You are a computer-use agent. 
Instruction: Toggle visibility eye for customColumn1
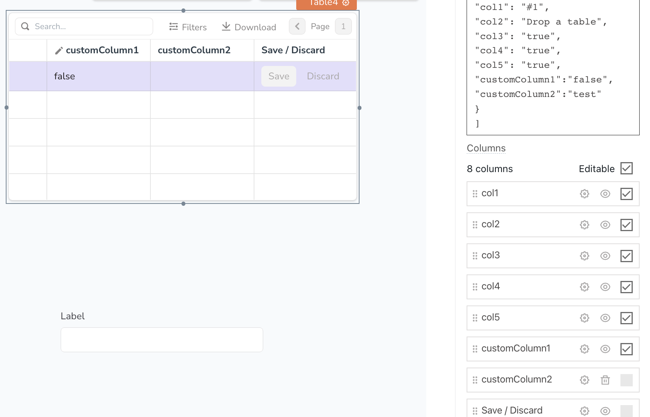(605, 349)
